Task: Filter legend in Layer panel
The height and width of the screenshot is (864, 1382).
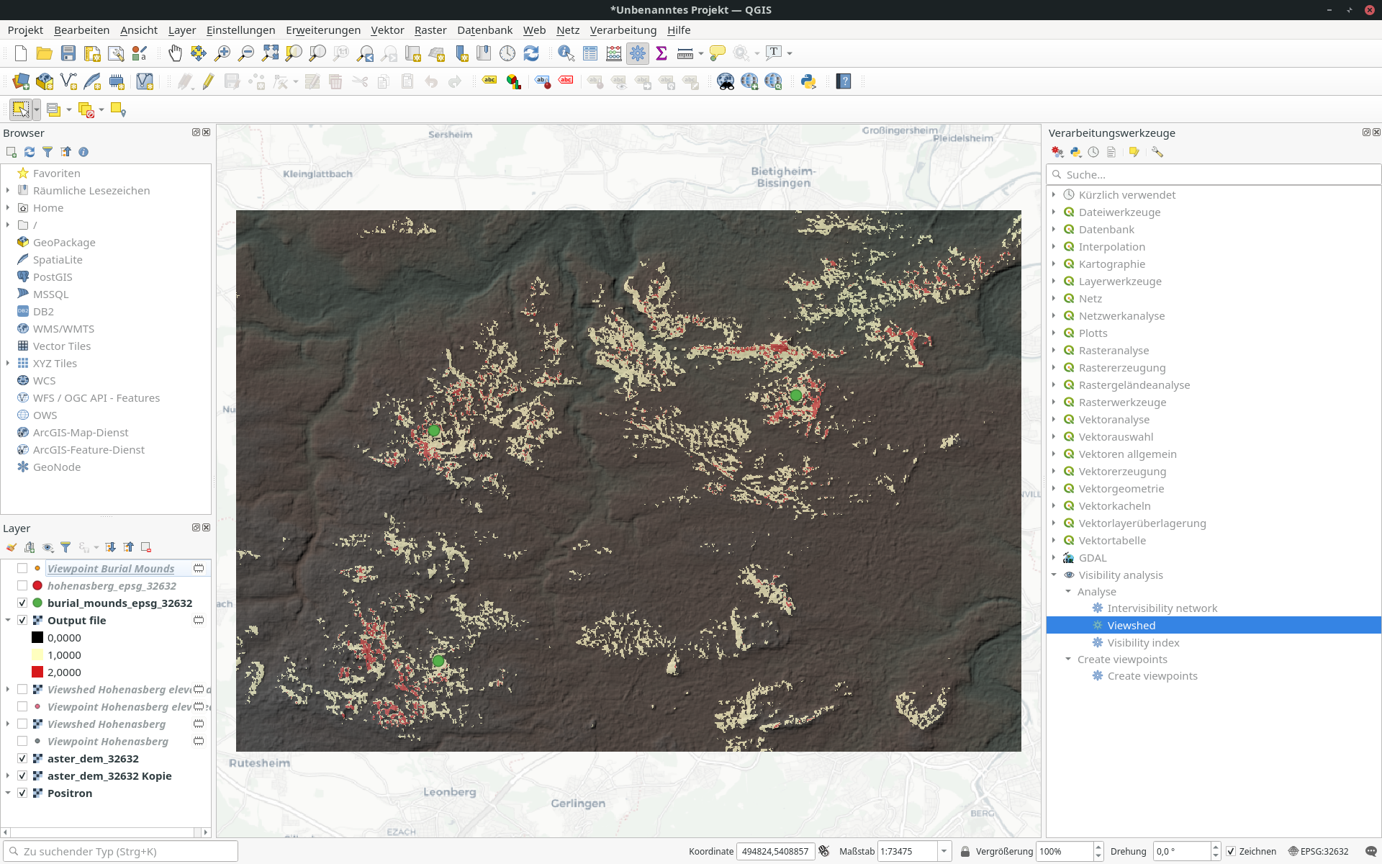Action: [66, 547]
